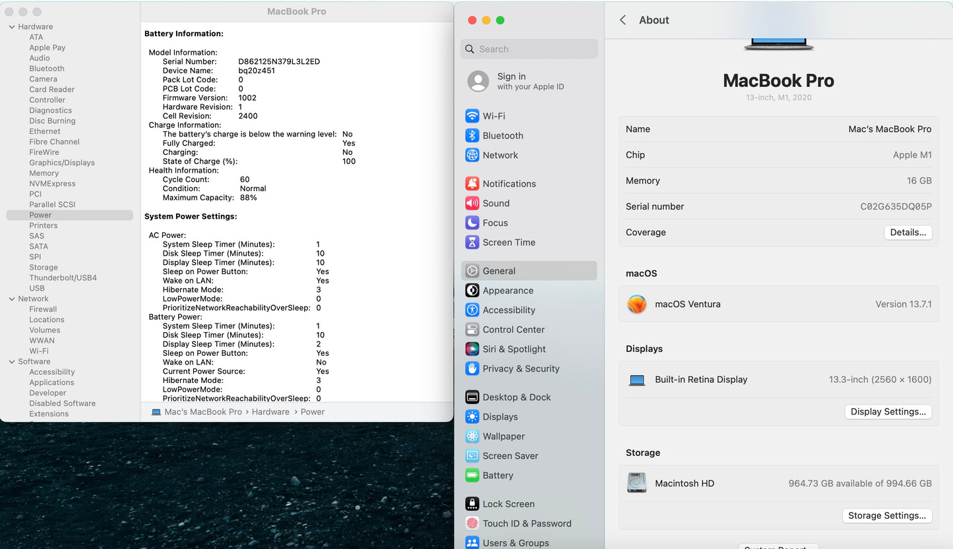Open Display Settings button
Viewport: 953px width, 549px height.
click(x=888, y=412)
